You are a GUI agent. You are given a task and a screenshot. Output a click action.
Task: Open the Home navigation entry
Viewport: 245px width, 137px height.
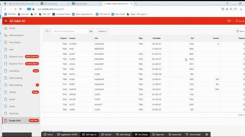21,28
